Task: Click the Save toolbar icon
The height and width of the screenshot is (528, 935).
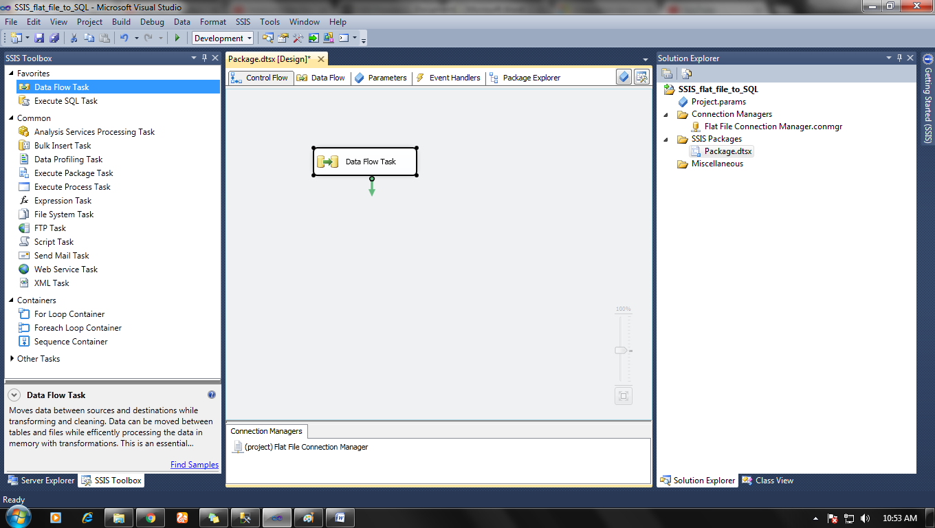Action: point(39,38)
